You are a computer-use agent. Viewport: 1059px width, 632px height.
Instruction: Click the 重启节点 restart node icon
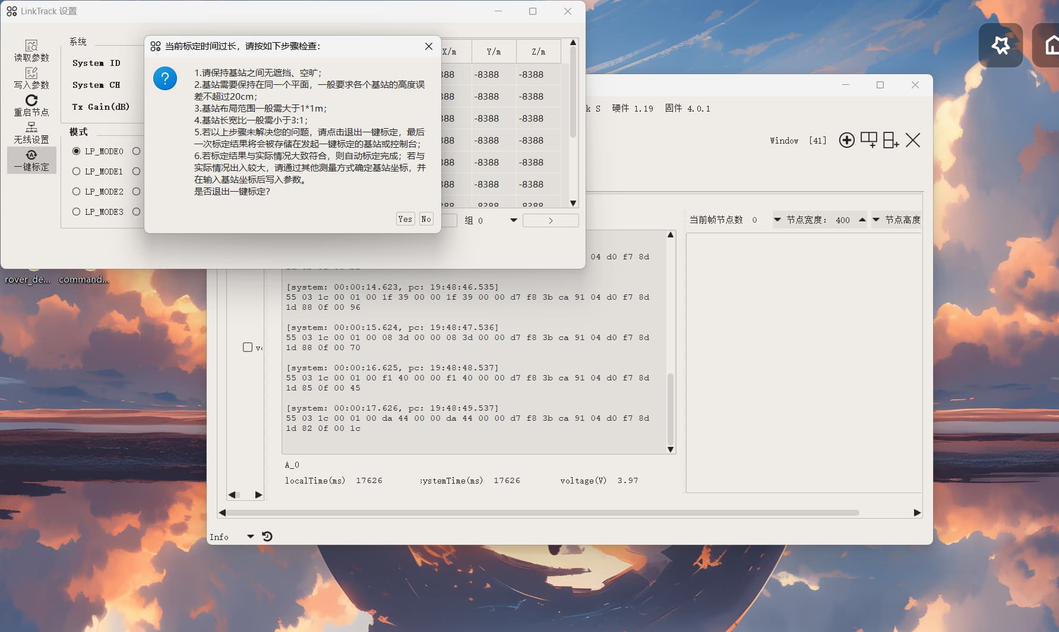pos(31,100)
